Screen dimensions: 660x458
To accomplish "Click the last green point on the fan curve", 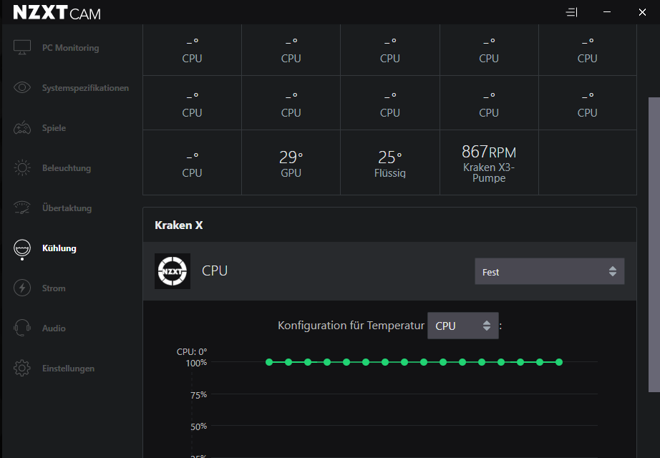I will tap(559, 362).
